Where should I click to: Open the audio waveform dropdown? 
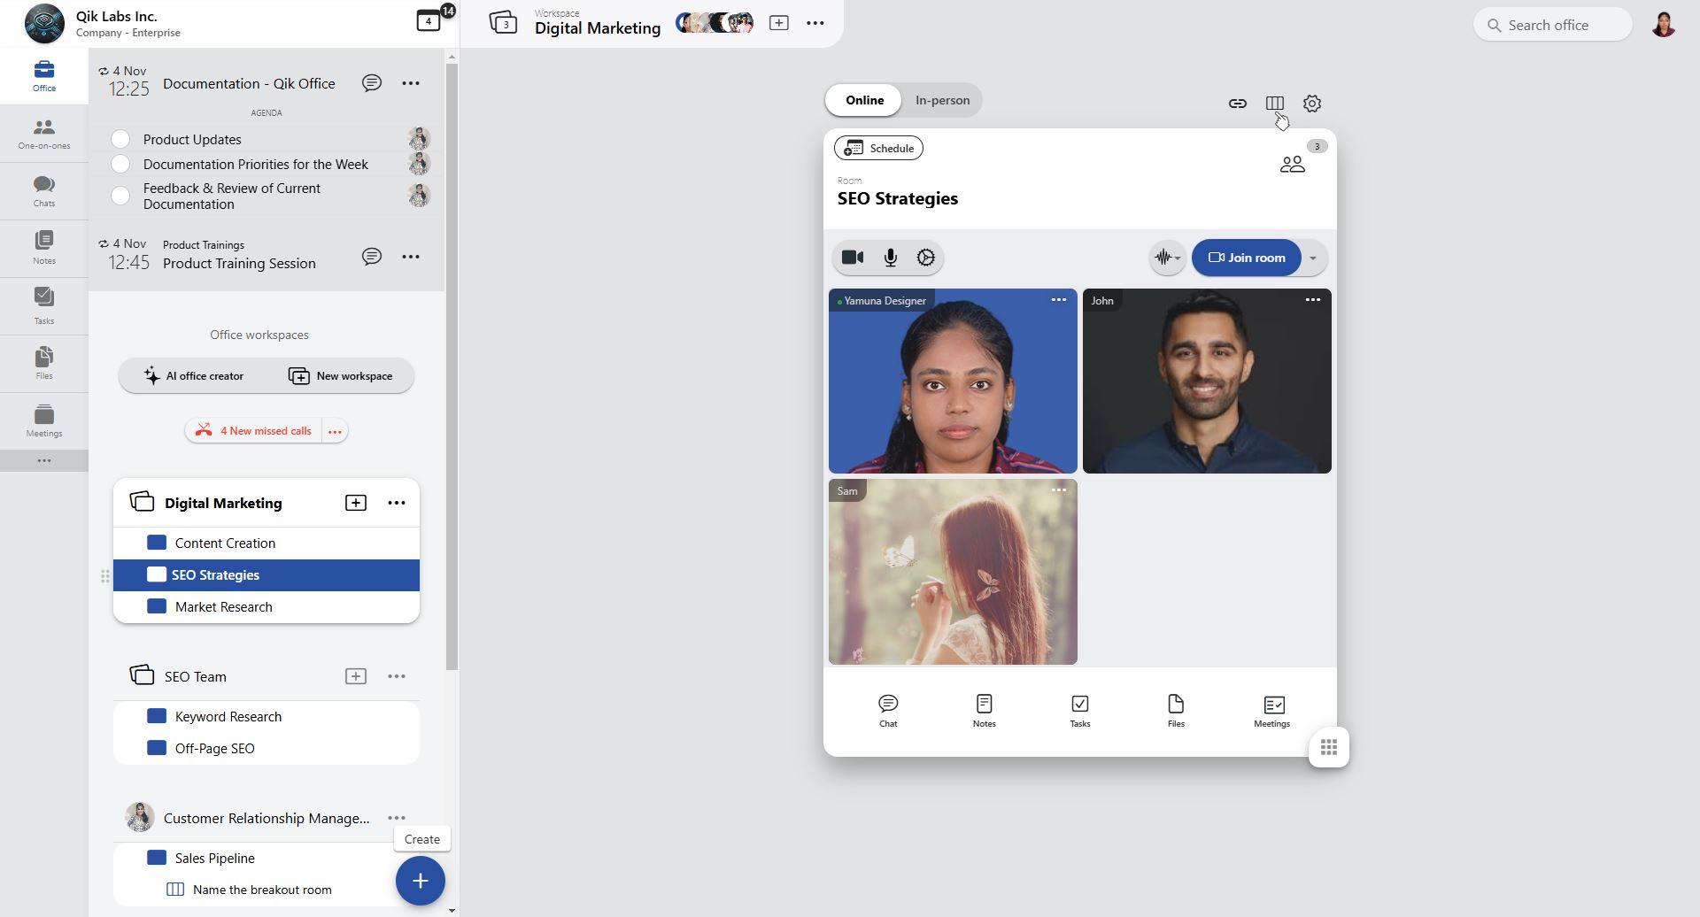pos(1167,258)
